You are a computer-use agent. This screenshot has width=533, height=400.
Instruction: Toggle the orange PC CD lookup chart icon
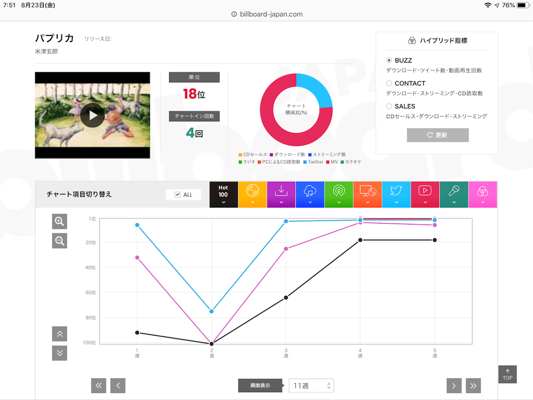(x=367, y=195)
